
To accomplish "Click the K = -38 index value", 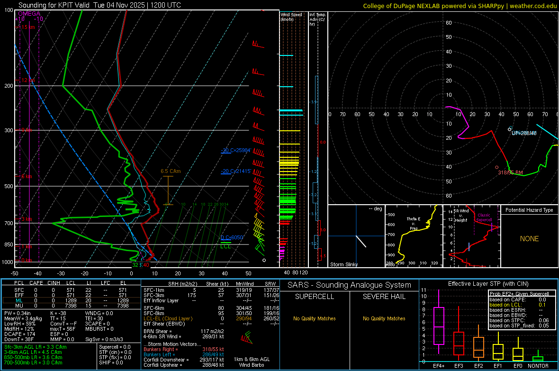I will click(58, 313).
